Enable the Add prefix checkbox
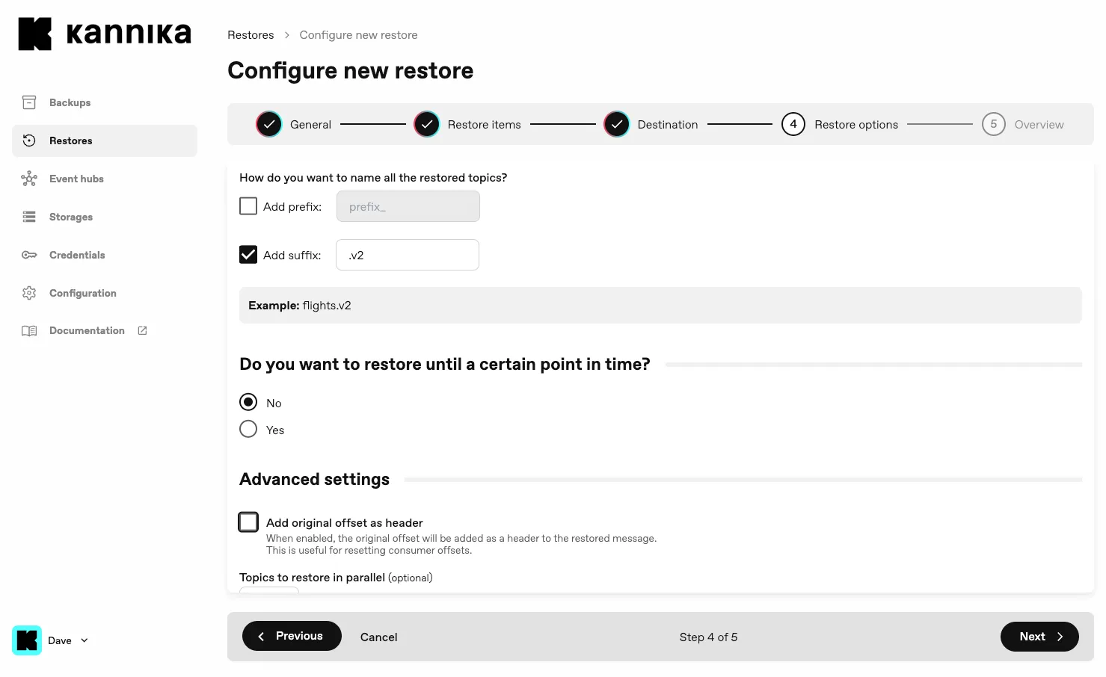The image size is (1106, 677). [x=248, y=205]
